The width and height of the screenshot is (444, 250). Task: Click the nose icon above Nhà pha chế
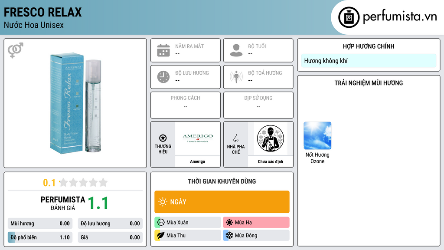(235, 138)
